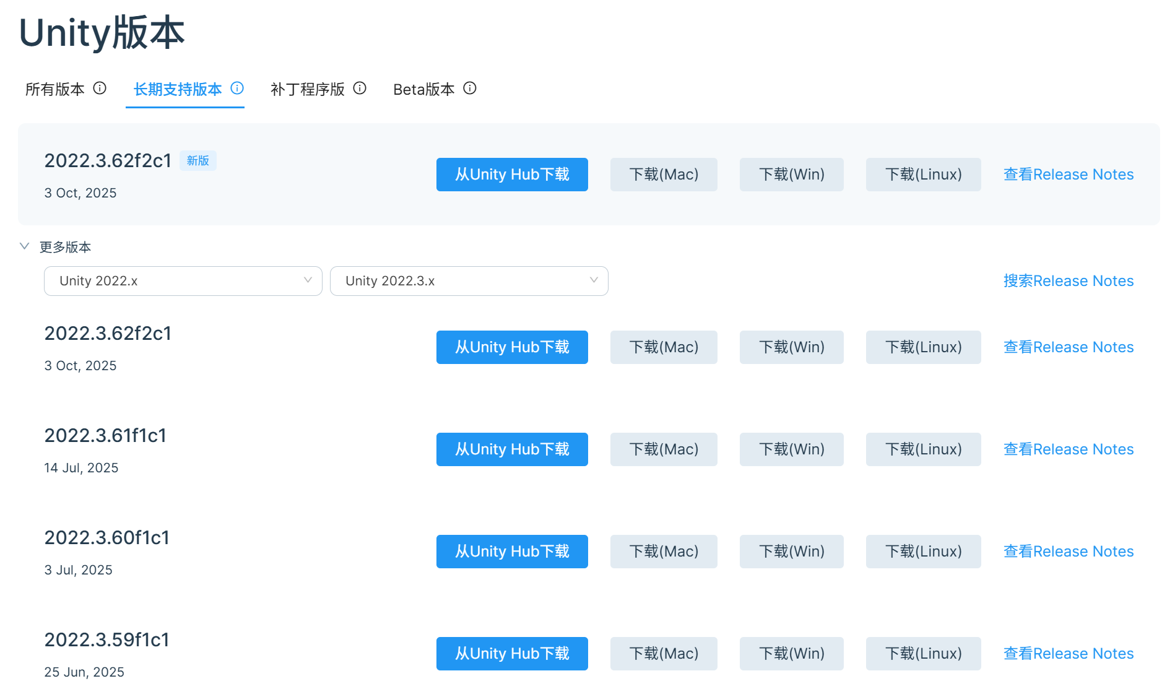View Release Notes for 2022.3.59f1c1
This screenshot has width=1162, height=689.
pyautogui.click(x=1068, y=654)
